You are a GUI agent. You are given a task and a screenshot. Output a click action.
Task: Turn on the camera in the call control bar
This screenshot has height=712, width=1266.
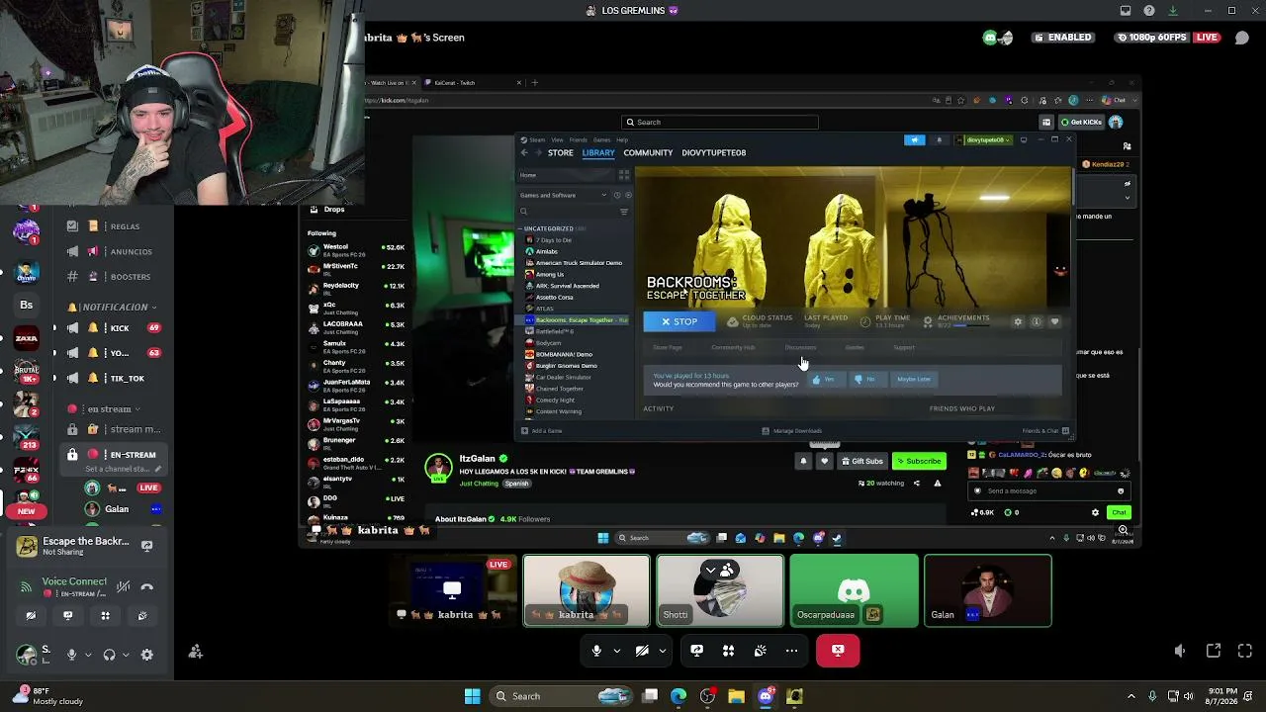(642, 651)
